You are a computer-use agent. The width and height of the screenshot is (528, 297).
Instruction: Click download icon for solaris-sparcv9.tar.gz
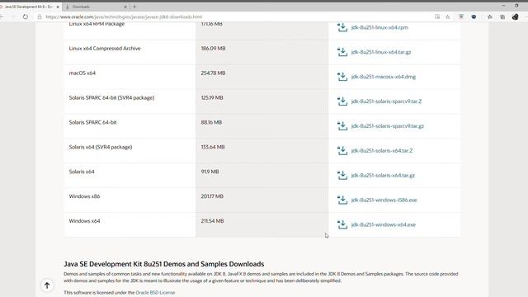[x=342, y=126]
